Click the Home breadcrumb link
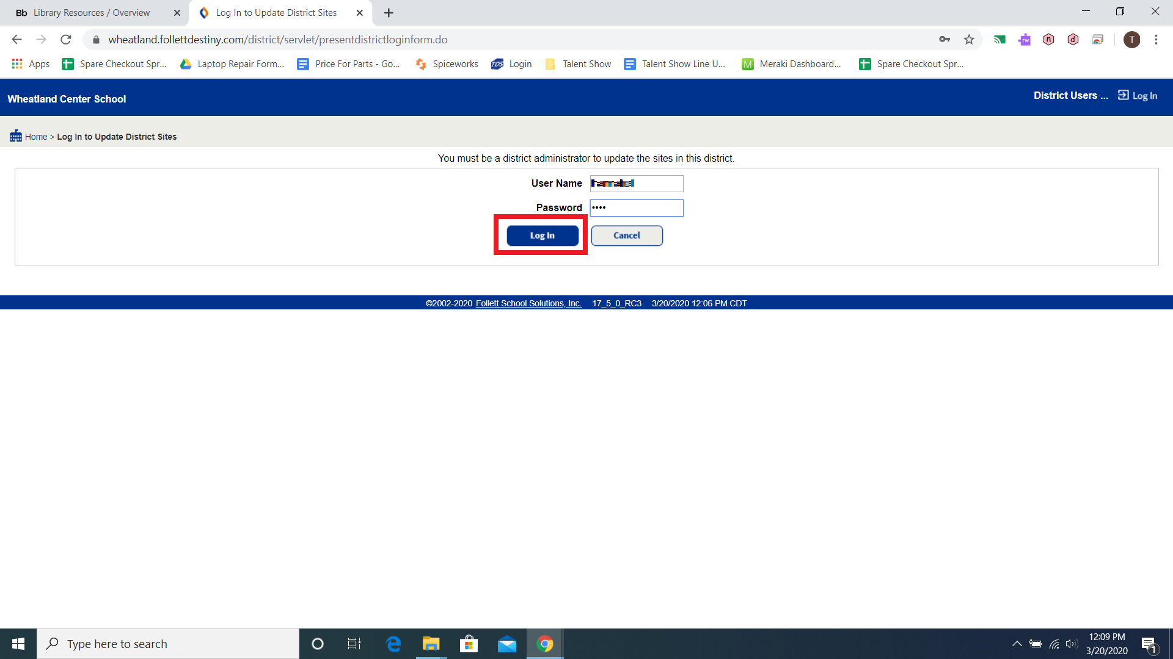Screen dimensions: 1173x659 [x=36, y=137]
